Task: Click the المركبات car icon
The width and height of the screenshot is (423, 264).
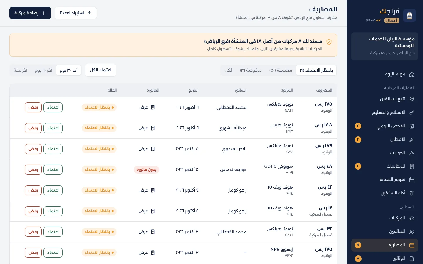Action: (x=412, y=218)
